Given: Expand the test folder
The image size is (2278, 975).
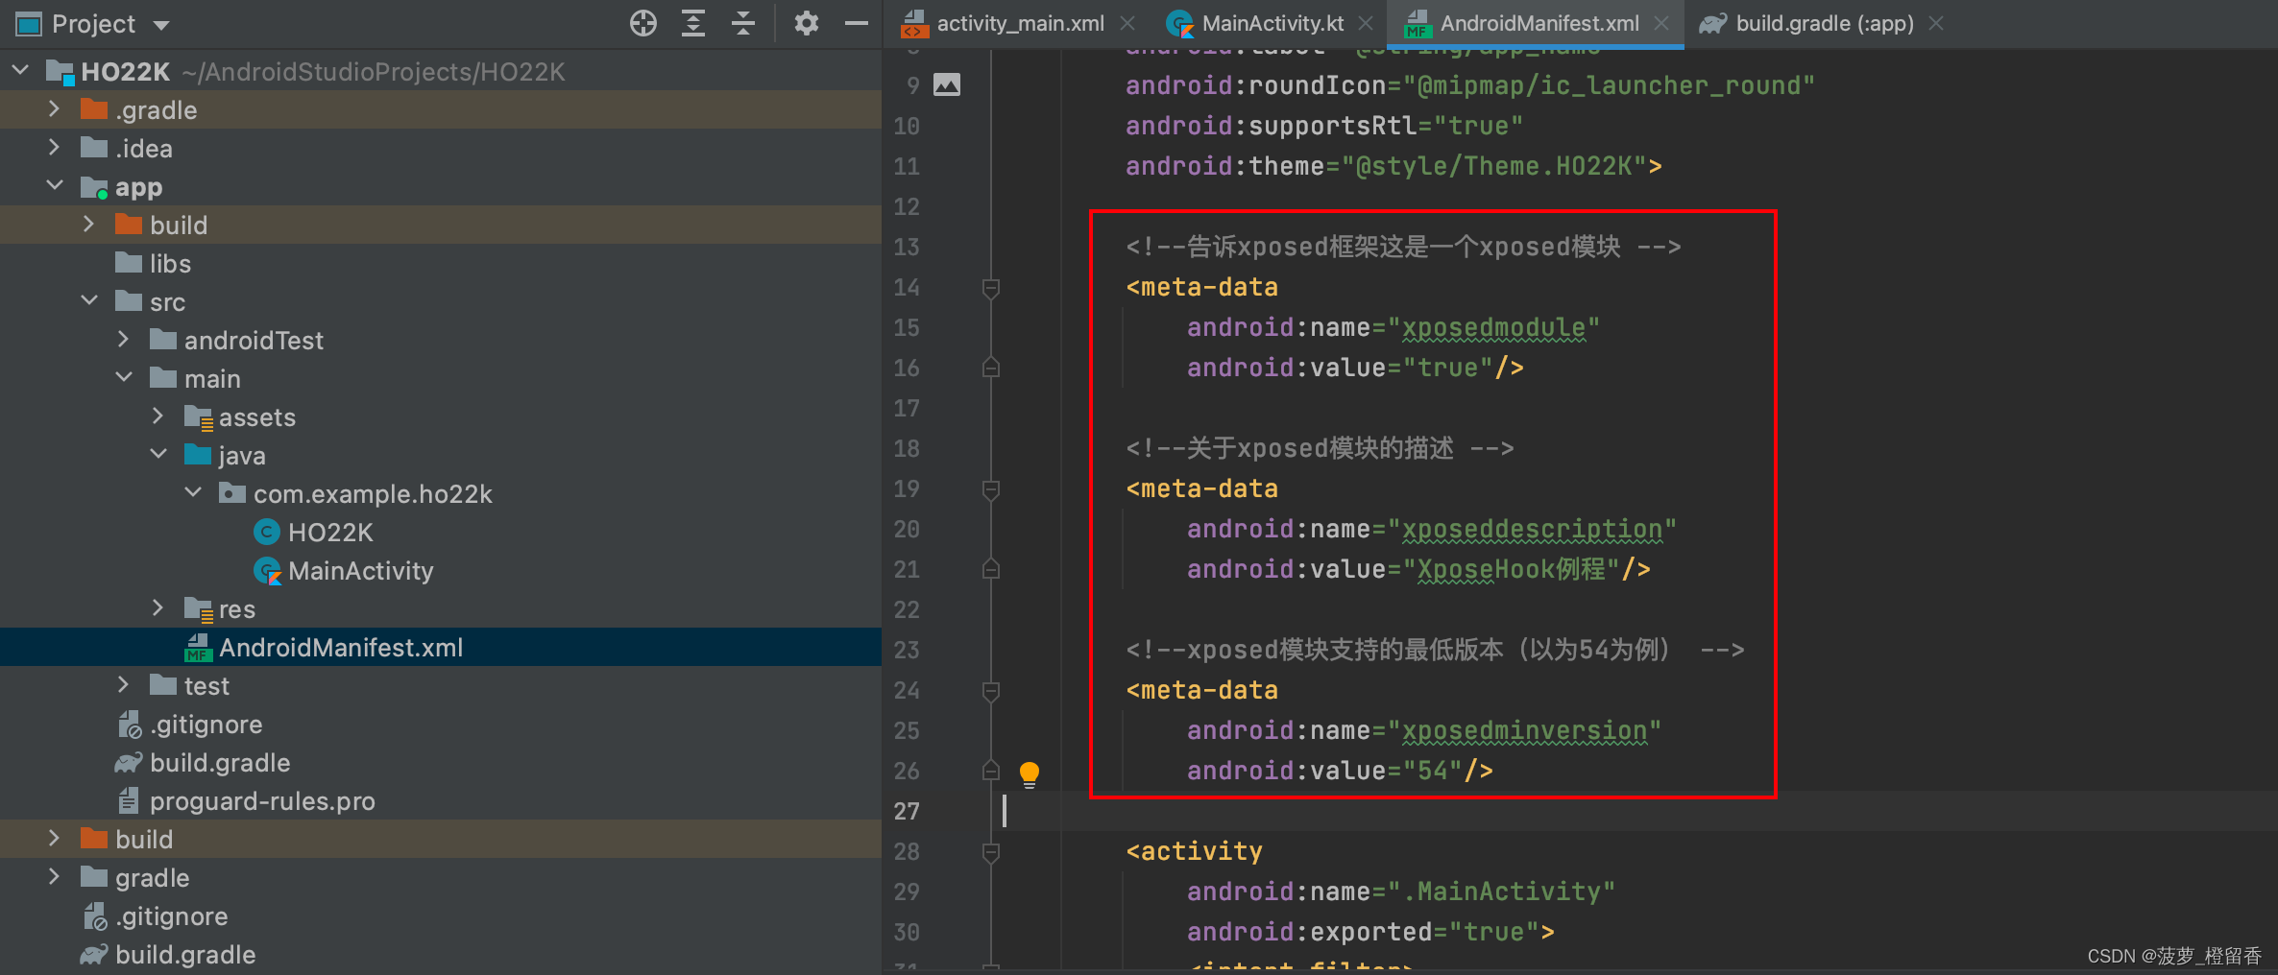Looking at the screenshot, I should click(124, 684).
